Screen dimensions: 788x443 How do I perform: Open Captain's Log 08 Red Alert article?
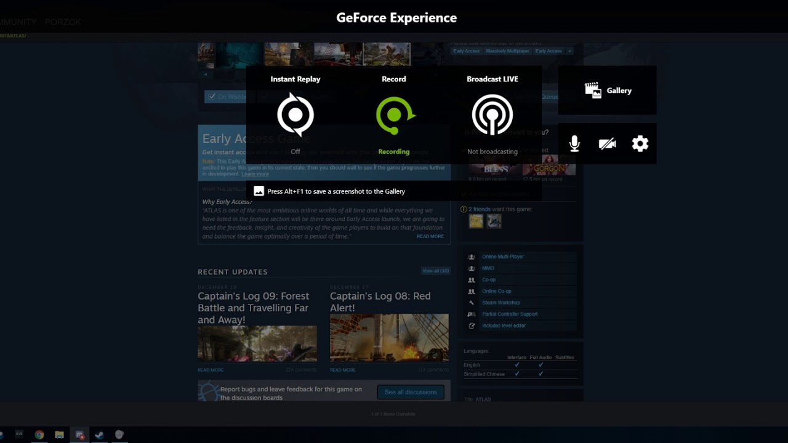click(x=380, y=301)
